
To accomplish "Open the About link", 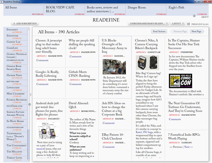I will tap(205, 17).
